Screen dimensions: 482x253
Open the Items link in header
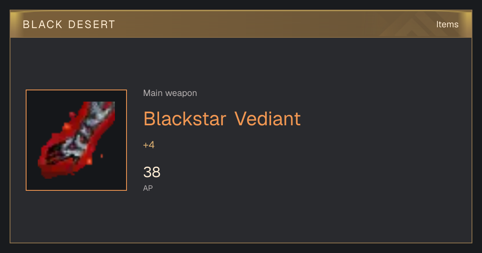[x=447, y=24]
